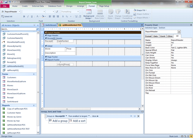Select Movies by Genre report
193x138 pixels.
tap(14, 117)
